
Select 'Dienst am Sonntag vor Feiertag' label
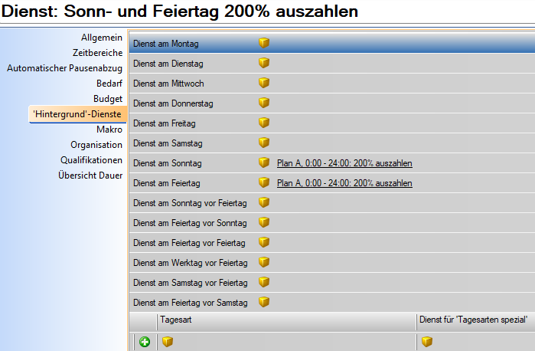(x=190, y=203)
